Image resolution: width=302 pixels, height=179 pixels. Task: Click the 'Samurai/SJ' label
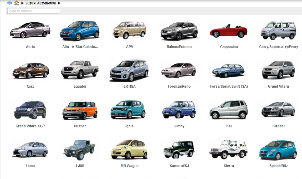coord(179,166)
